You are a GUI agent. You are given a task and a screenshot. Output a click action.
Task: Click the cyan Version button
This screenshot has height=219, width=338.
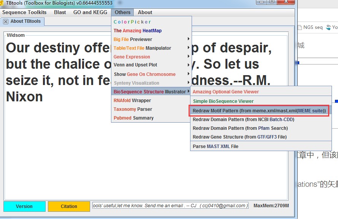(24, 206)
